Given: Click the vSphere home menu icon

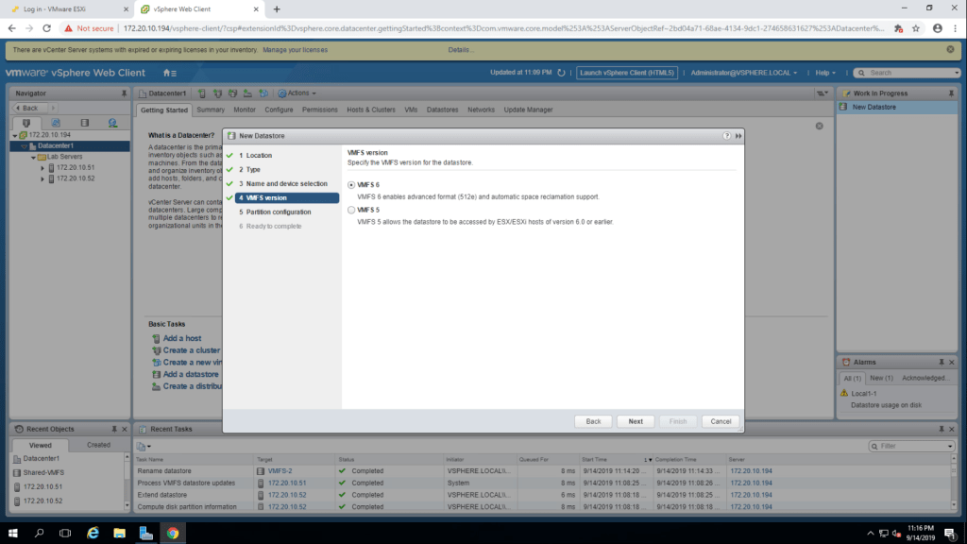Looking at the screenshot, I should tap(169, 73).
